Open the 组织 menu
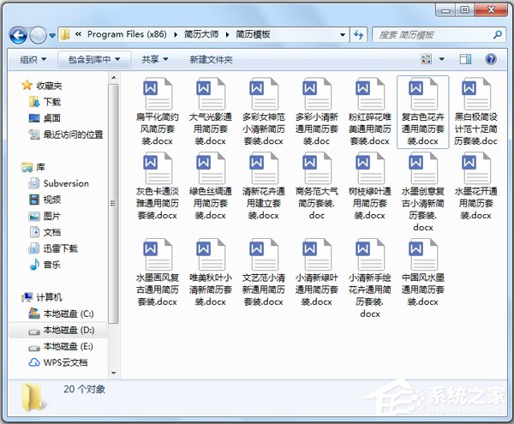The height and width of the screenshot is (424, 514). click(33, 60)
